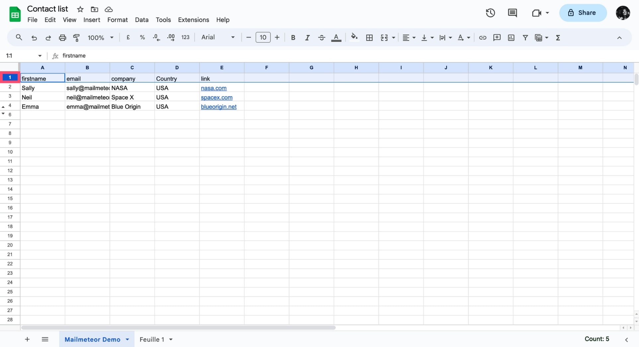
Task: Increase decimal places
Action: tap(171, 37)
